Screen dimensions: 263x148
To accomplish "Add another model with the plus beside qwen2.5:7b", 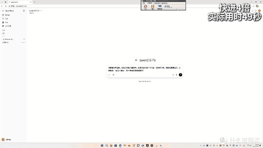I will click(43, 11).
